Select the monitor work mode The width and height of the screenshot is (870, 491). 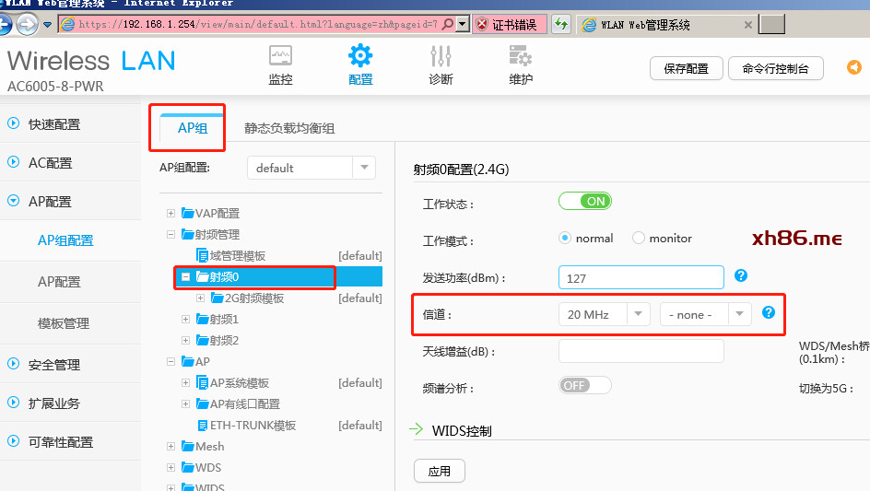pos(639,238)
